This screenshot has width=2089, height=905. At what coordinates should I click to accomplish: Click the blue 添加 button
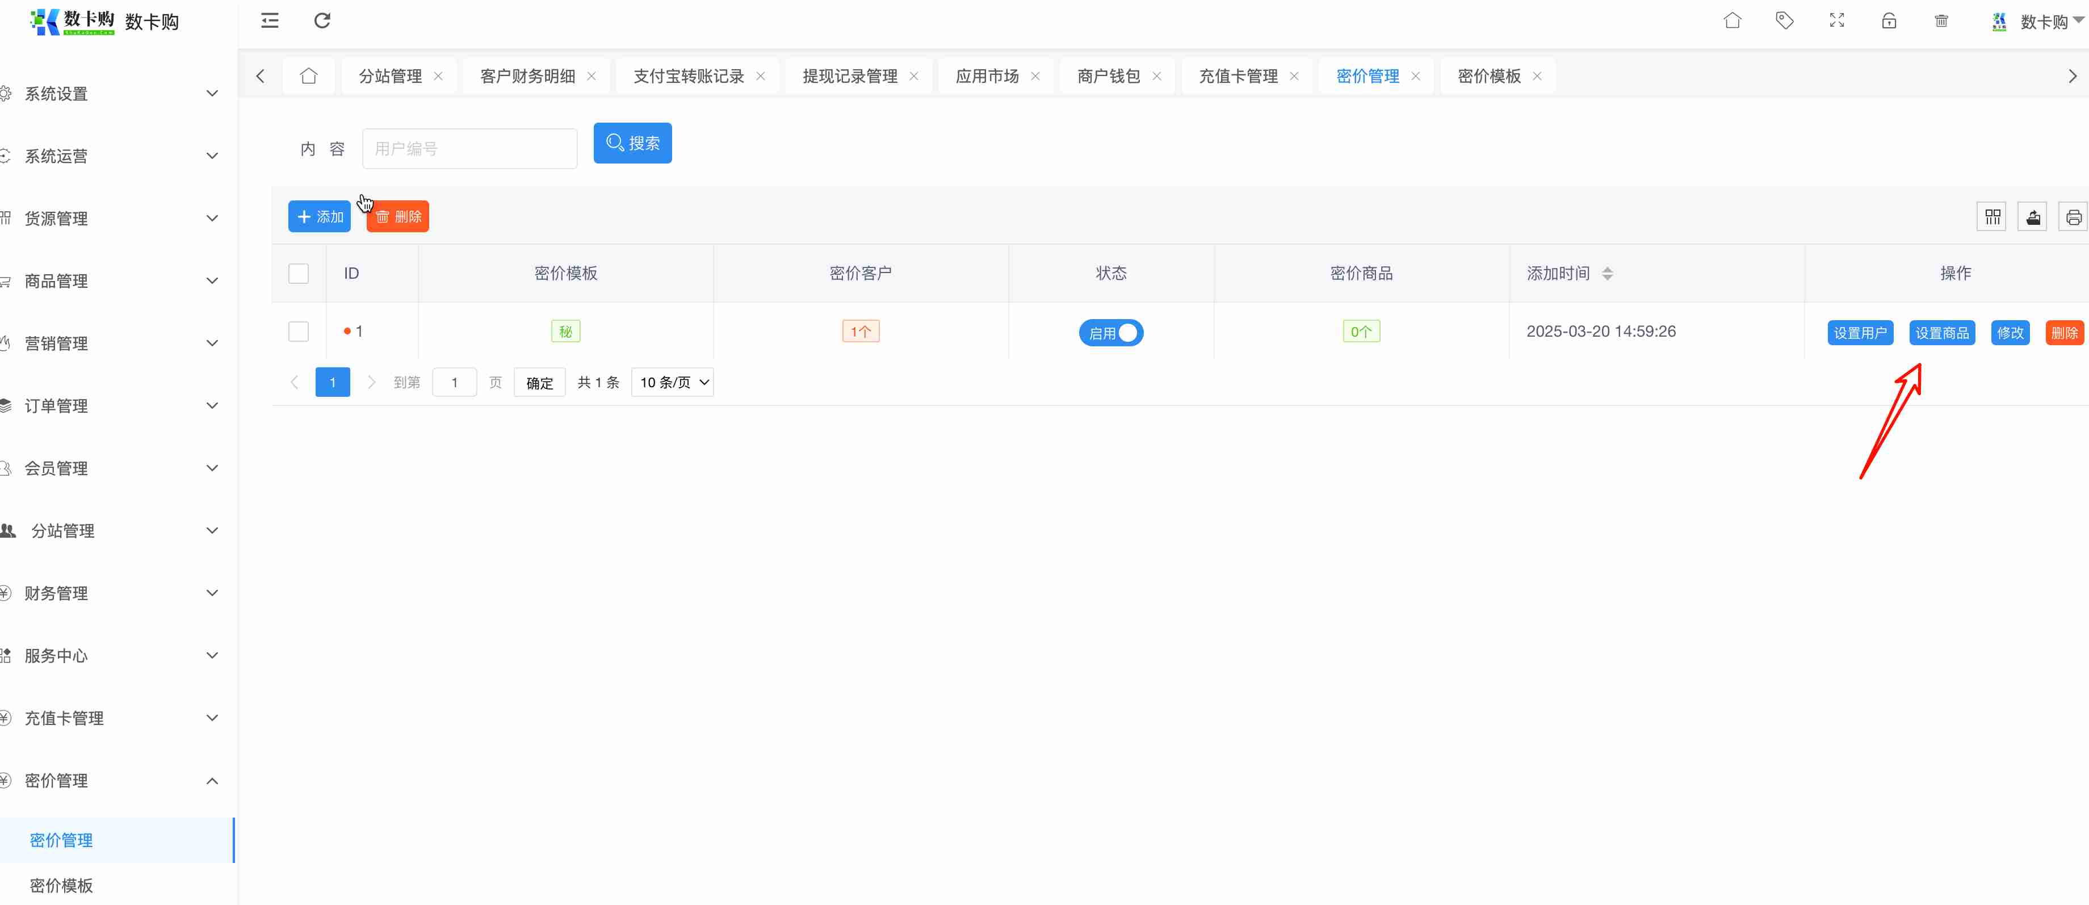(x=320, y=216)
